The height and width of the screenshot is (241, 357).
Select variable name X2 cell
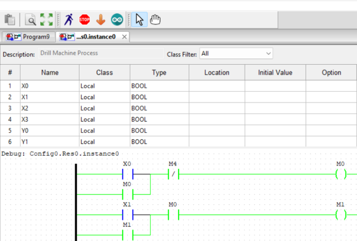(50, 108)
